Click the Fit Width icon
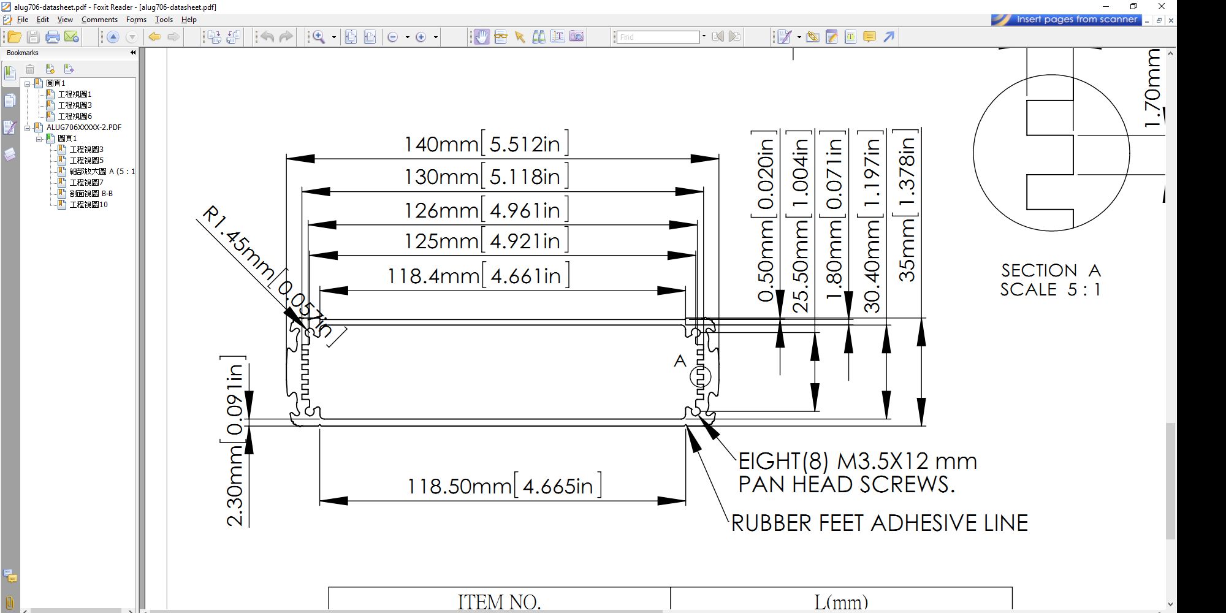The height and width of the screenshot is (613, 1226). coord(370,37)
